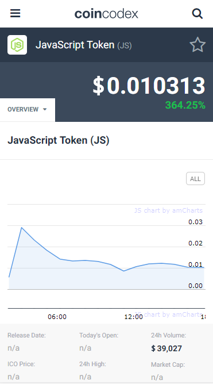Click the green JS token logo
The image size is (213, 384).
[x=17, y=45]
